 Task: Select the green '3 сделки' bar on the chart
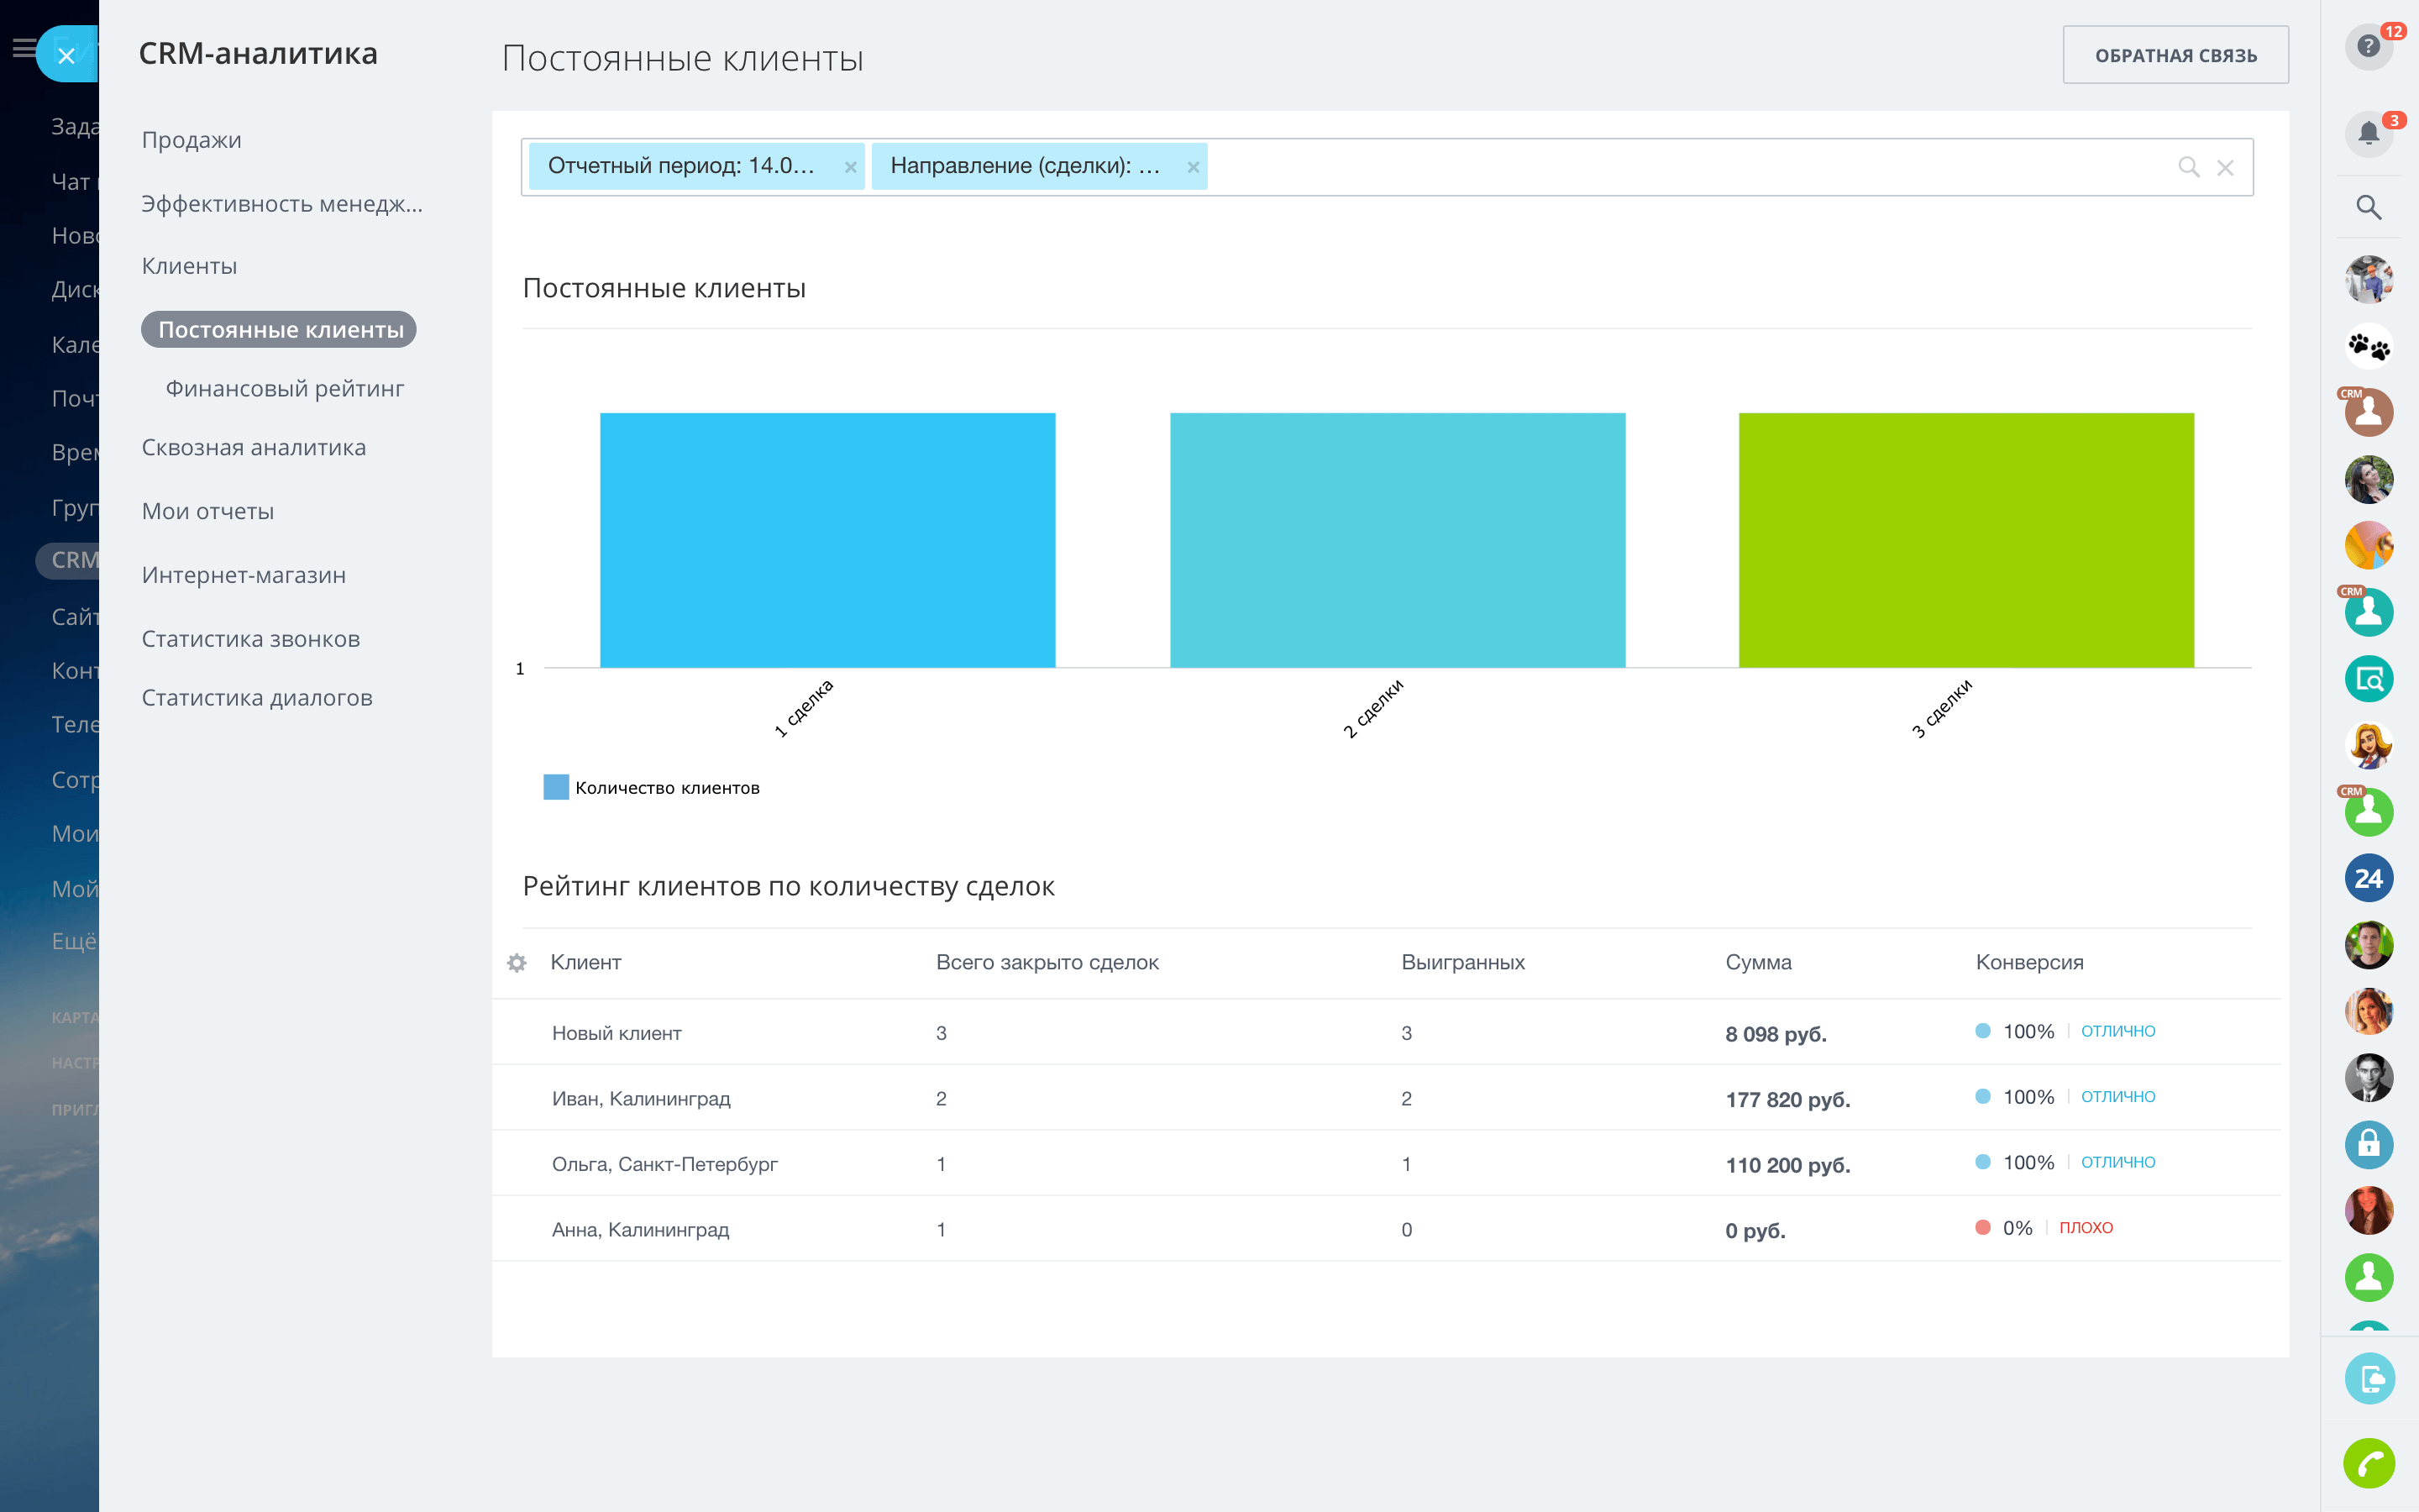pyautogui.click(x=1963, y=540)
